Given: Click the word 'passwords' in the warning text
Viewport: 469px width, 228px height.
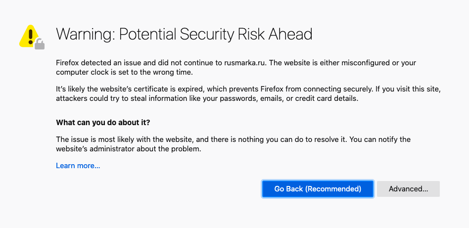Looking at the screenshot, I should click(239, 99).
